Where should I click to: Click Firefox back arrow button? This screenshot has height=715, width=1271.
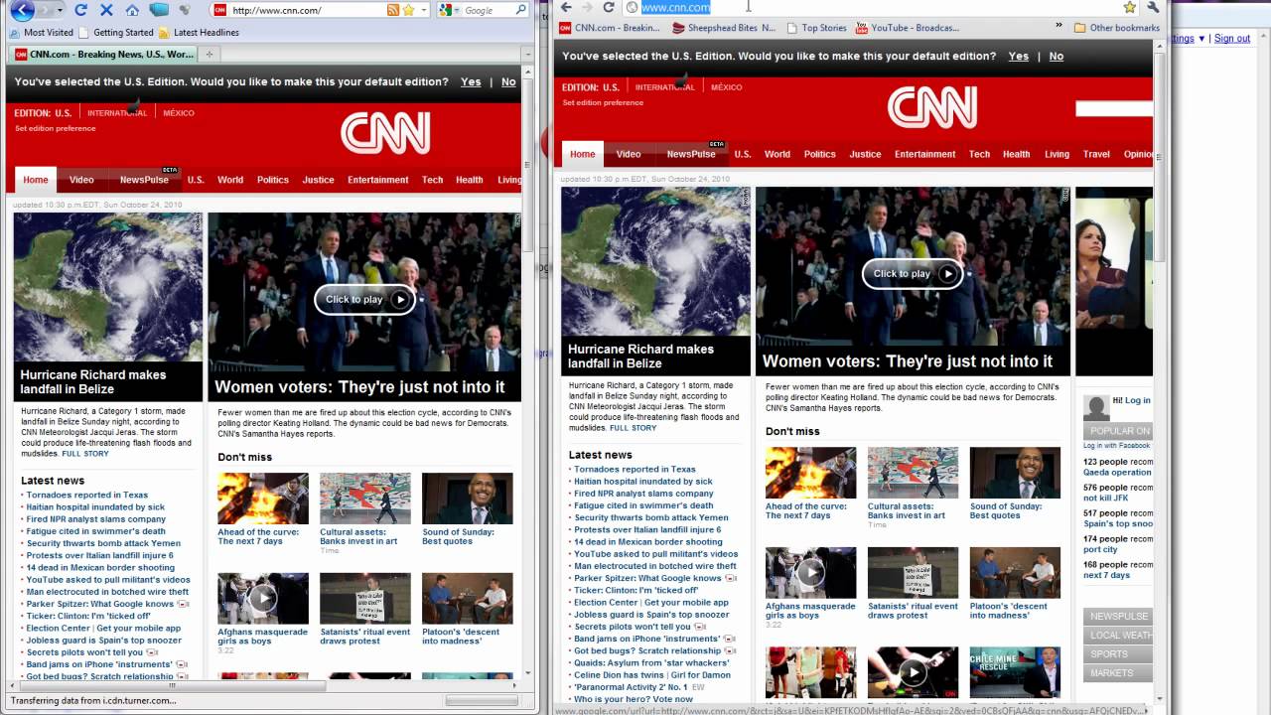(22, 10)
